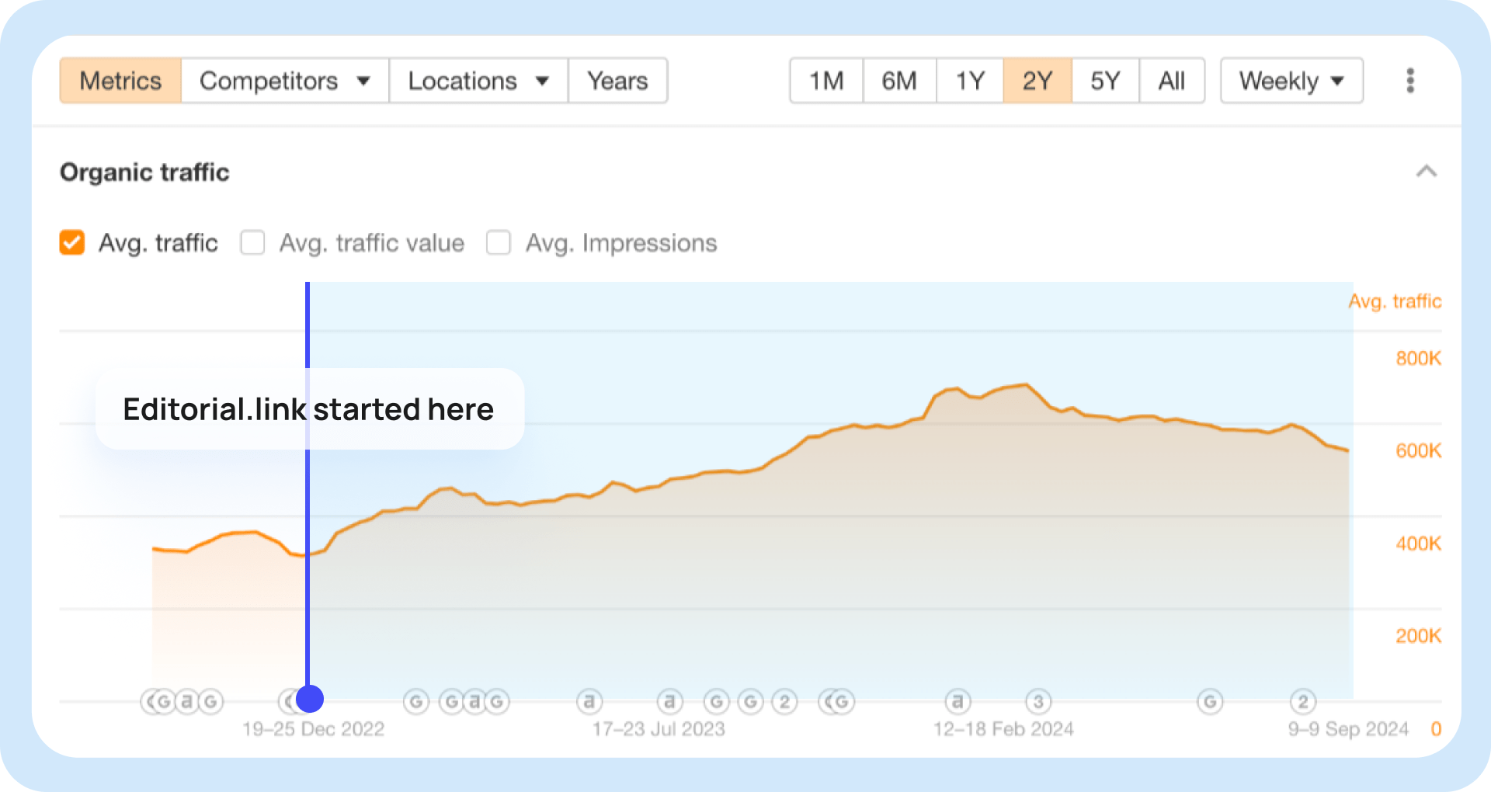This screenshot has width=1491, height=792.
Task: Enable the Avg. Impressions checkbox
Action: 499,243
